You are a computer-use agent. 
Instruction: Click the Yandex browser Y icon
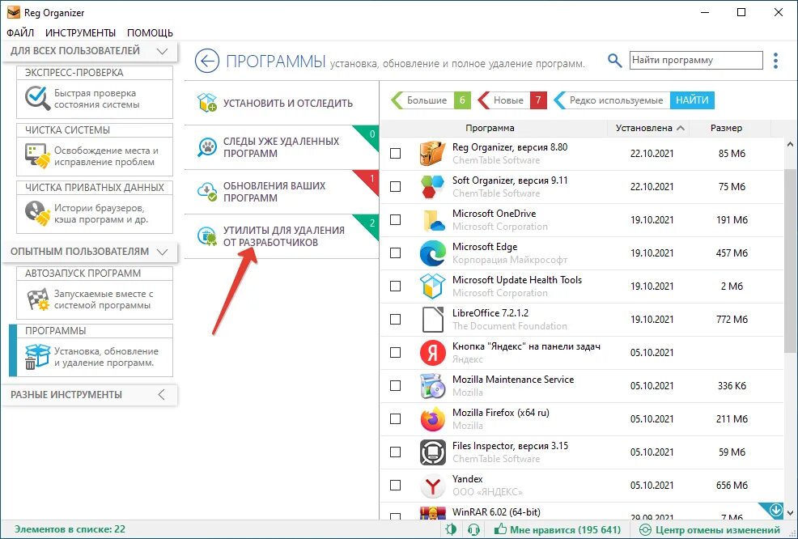(x=433, y=485)
